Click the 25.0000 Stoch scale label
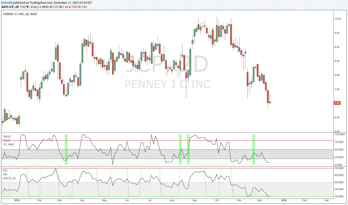Screen dimensions: 348x205 pyautogui.click(x=340, y=157)
